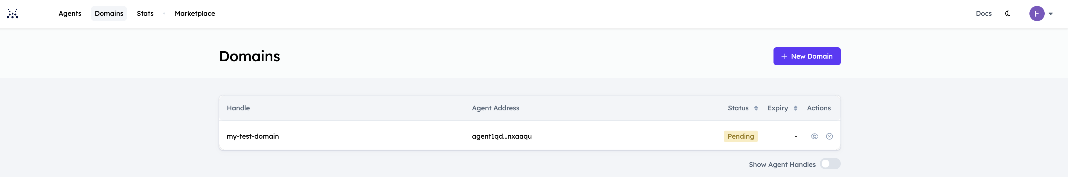Sort table using Status sort arrows
Screen dimensions: 1068x177
pyautogui.click(x=756, y=108)
